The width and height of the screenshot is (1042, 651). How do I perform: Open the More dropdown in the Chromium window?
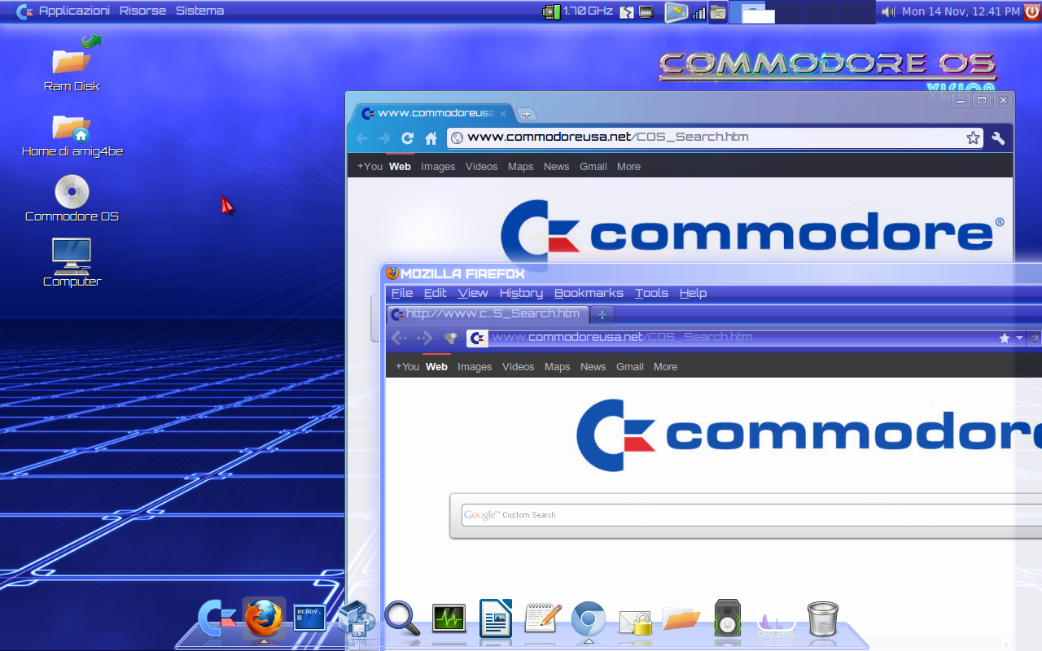coord(628,166)
